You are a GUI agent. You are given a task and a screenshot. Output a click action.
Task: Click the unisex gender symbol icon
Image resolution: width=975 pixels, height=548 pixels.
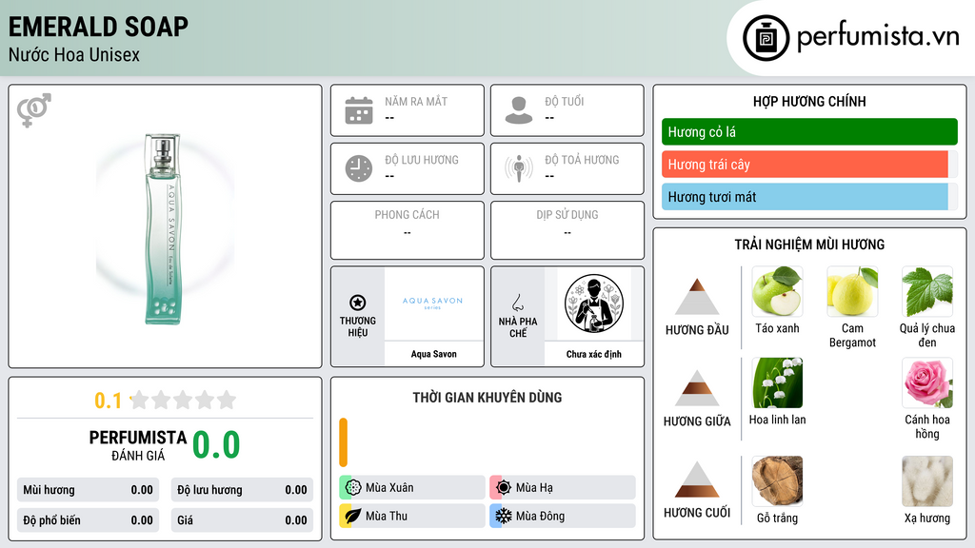(x=34, y=110)
